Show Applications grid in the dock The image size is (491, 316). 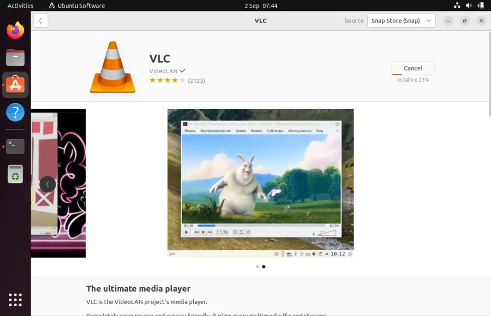pyautogui.click(x=15, y=300)
